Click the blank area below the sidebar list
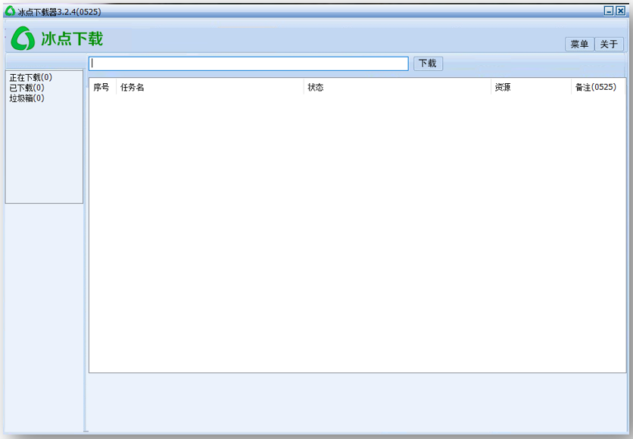 pyautogui.click(x=44, y=317)
